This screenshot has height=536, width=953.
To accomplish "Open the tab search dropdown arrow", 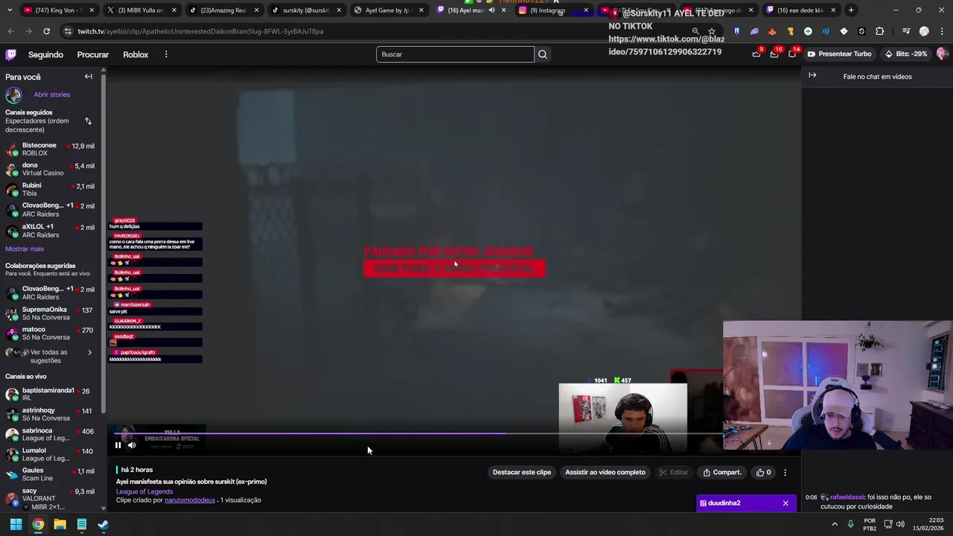I will [x=9, y=10].
